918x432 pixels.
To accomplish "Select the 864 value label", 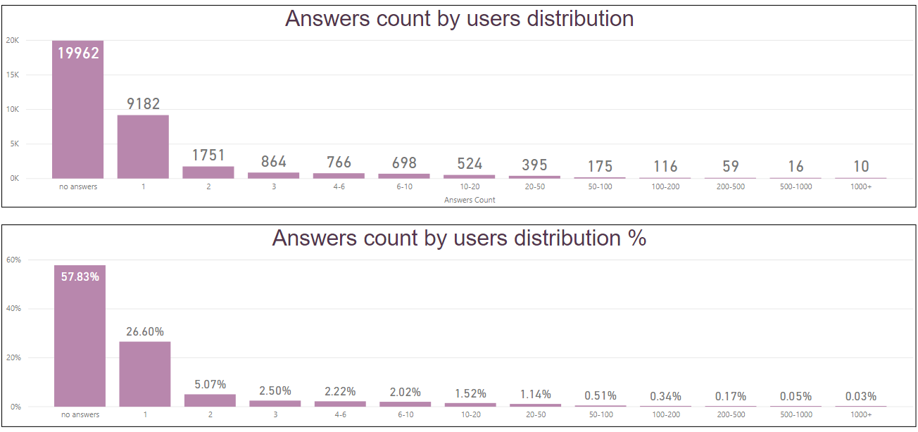I will (x=274, y=162).
